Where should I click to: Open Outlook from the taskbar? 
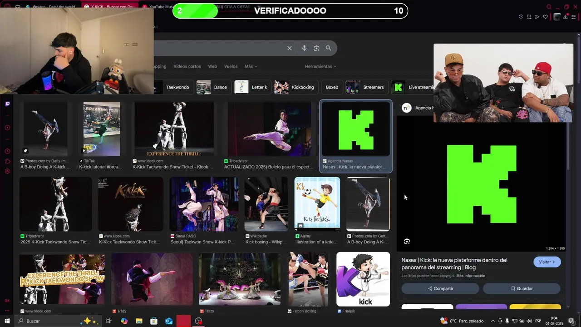169,321
